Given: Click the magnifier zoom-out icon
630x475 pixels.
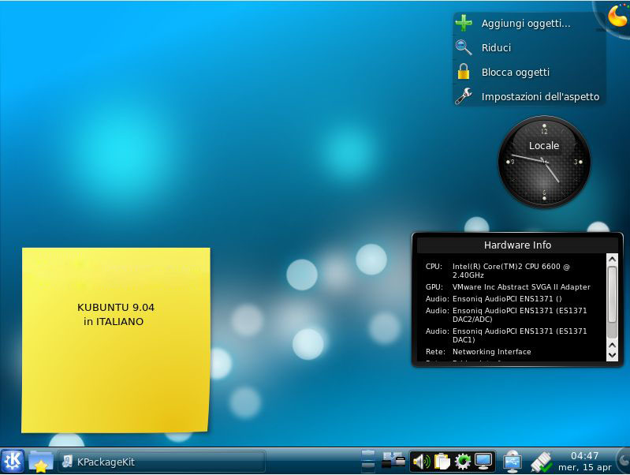Looking at the screenshot, I should pos(464,47).
